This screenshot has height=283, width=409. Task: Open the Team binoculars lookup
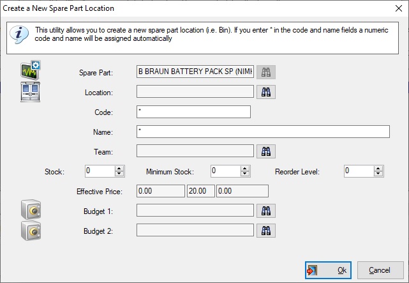[266, 151]
